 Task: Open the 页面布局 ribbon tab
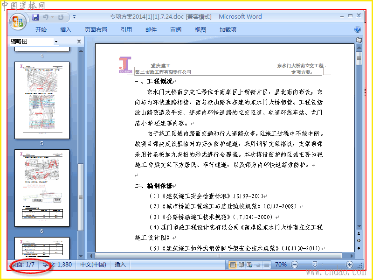point(96,29)
